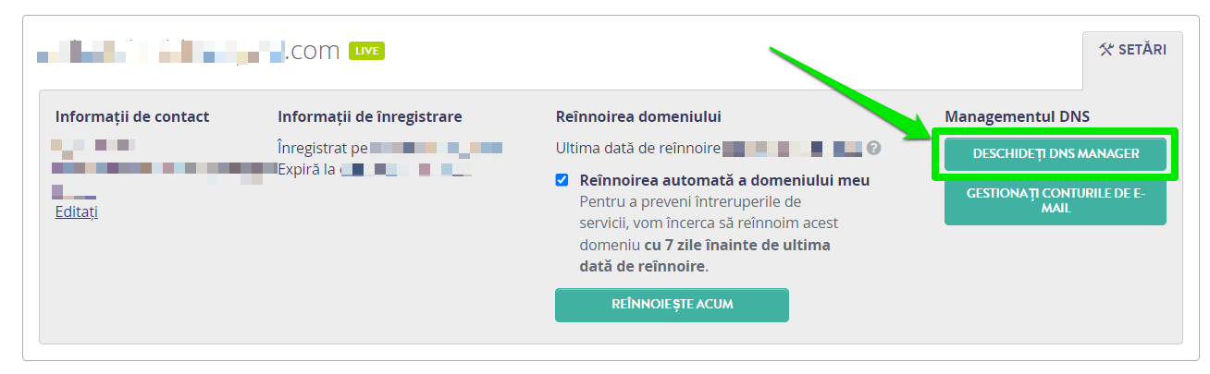Viewport: 1210px width, 374px height.
Task: Click the wrench tools icon beside SETĂRI
Action: (1105, 50)
